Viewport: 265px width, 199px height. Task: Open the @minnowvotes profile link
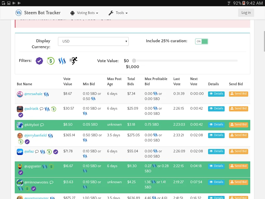(x=36, y=182)
